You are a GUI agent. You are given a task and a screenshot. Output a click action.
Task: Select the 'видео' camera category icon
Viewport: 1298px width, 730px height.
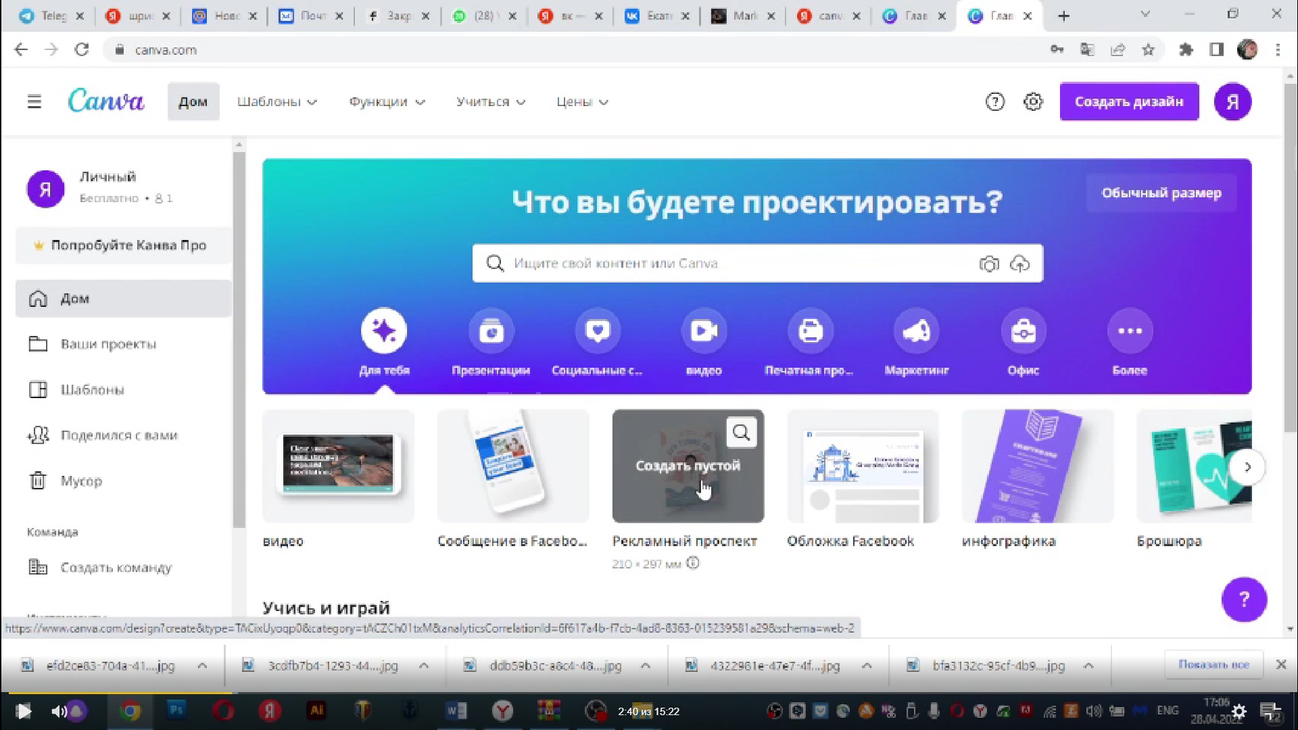(x=704, y=331)
